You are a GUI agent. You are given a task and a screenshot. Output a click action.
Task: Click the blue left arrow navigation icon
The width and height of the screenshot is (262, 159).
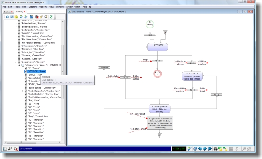(x=200, y=149)
